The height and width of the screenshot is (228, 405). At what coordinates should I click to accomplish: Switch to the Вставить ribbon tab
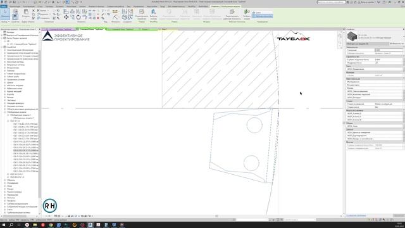[x=59, y=6]
